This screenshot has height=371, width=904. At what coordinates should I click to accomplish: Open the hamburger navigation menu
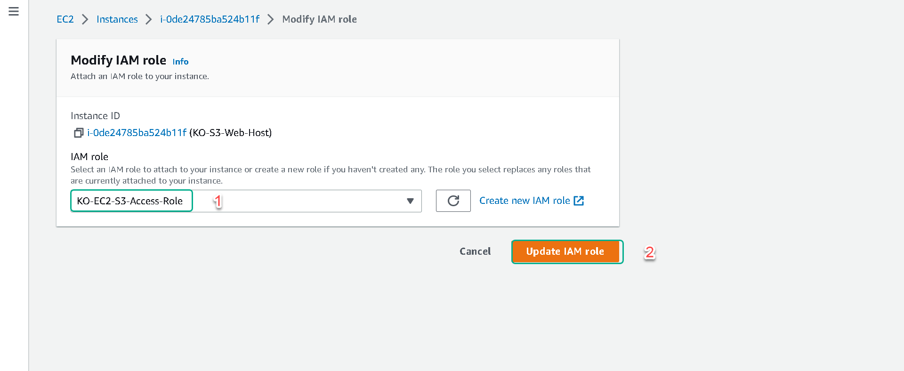pyautogui.click(x=14, y=11)
